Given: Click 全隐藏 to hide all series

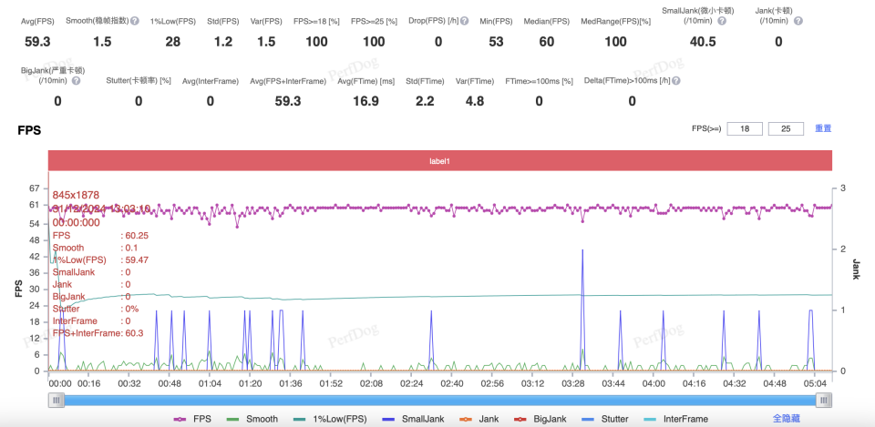Looking at the screenshot, I should pos(787,419).
